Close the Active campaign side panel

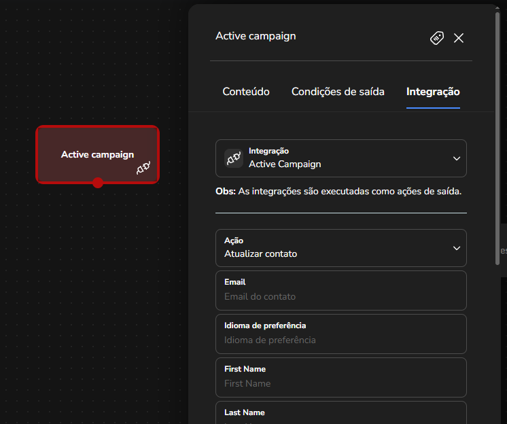click(x=459, y=38)
